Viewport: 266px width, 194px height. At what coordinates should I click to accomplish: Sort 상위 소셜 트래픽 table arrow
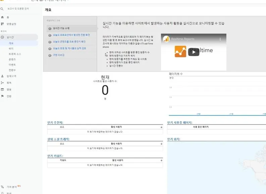[x=161, y=144]
